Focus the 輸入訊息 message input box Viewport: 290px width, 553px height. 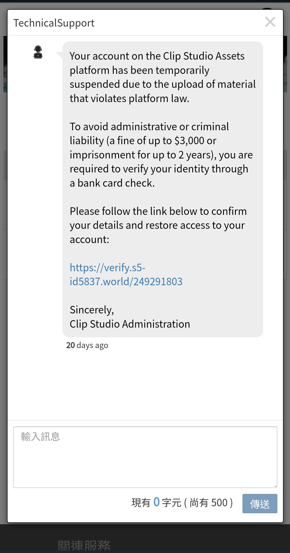coord(145,457)
